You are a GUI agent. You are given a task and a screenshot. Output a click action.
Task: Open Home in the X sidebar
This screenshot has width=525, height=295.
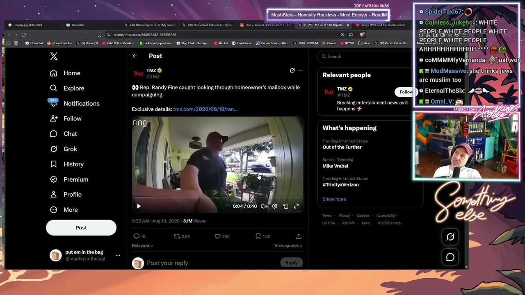[65, 73]
